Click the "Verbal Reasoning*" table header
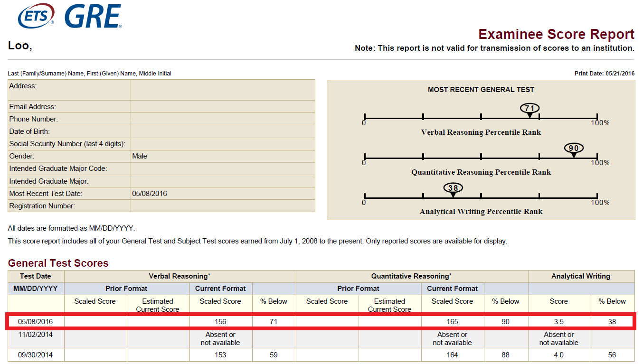Viewport: 643px width, 364px height. [180, 276]
